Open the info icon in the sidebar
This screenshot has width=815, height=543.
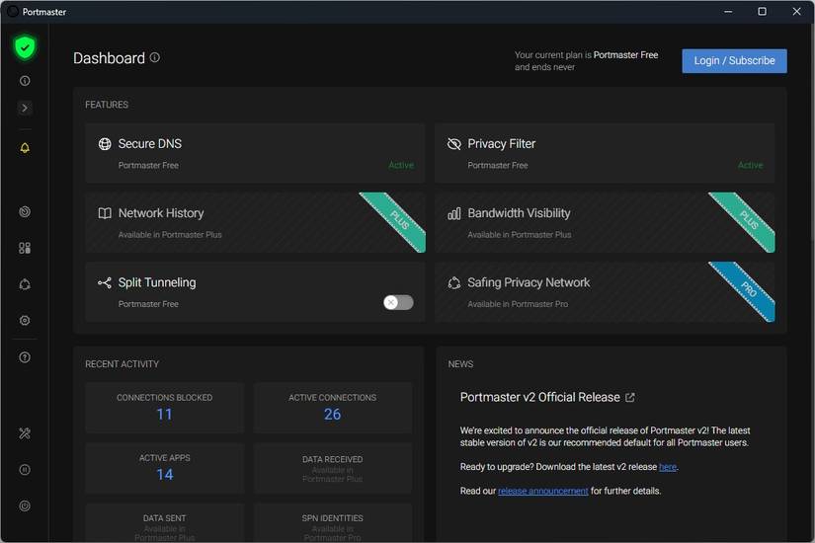tap(25, 81)
